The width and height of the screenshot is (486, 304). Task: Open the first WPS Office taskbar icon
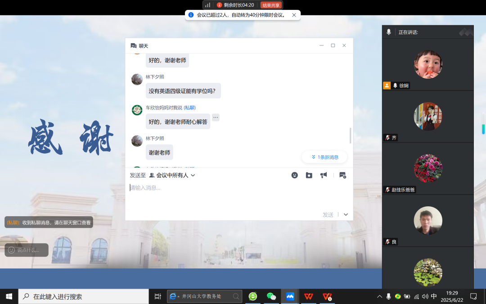[309, 296]
